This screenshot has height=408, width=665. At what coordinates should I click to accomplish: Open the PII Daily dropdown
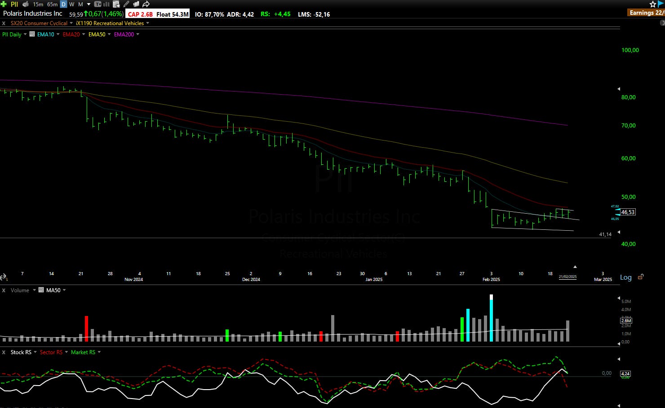tap(25, 34)
